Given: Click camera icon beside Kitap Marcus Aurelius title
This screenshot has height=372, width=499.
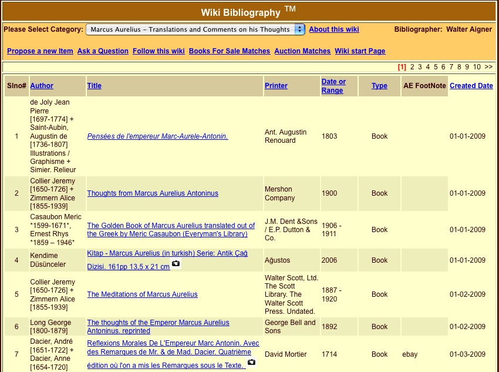Looking at the screenshot, I should (176, 265).
